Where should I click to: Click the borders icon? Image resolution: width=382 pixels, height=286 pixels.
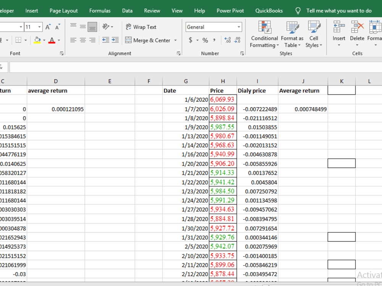click(x=18, y=40)
